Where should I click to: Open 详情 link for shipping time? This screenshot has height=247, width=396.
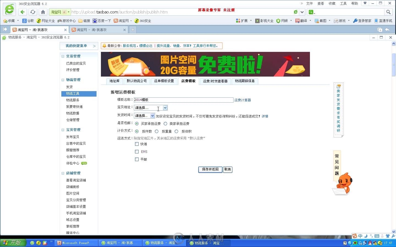pos(265,116)
